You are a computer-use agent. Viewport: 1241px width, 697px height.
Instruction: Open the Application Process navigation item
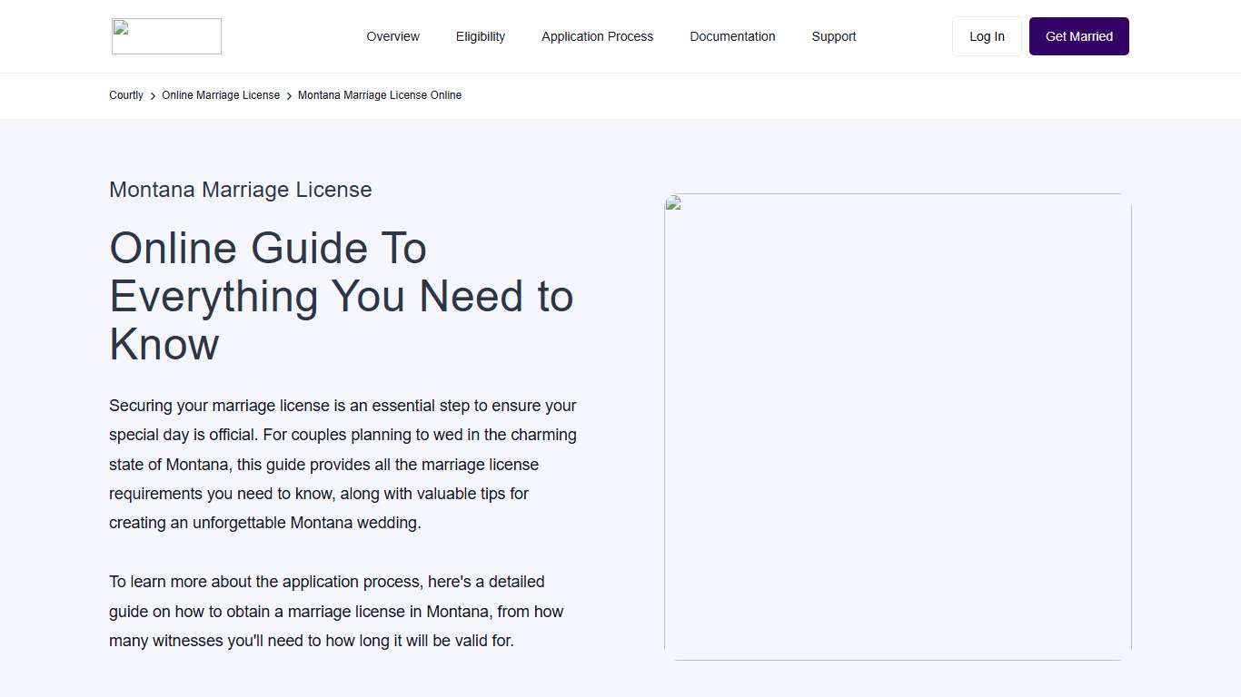pos(597,36)
